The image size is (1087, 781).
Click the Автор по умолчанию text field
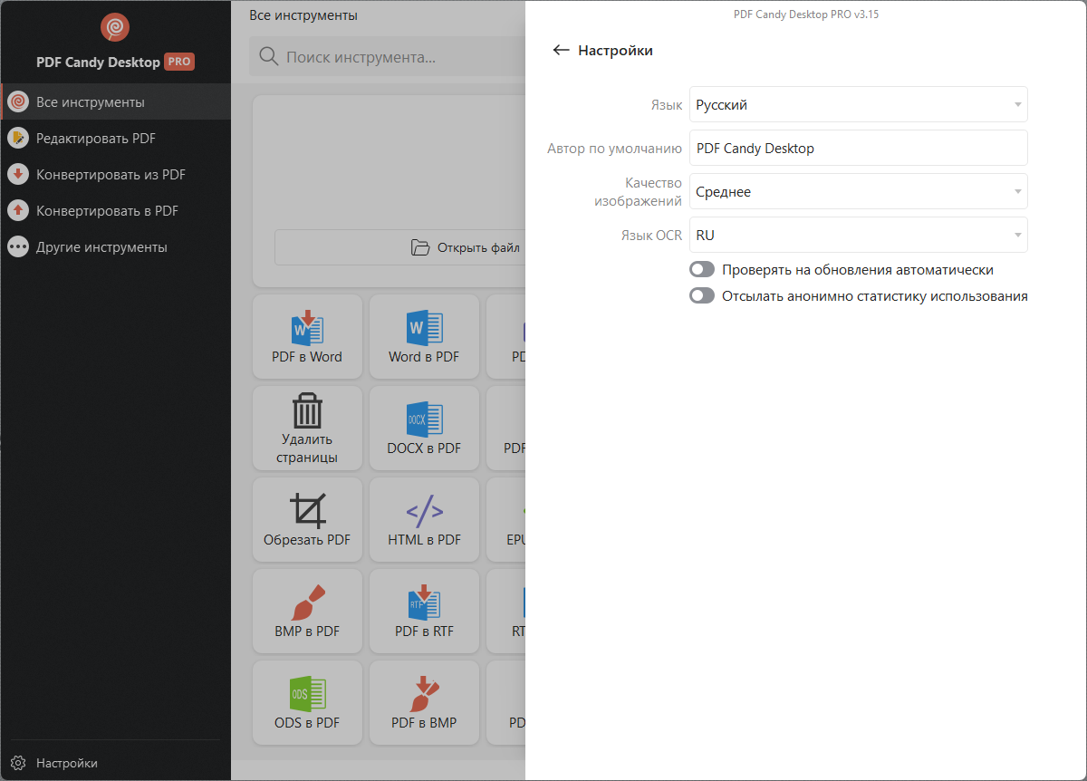(x=858, y=148)
